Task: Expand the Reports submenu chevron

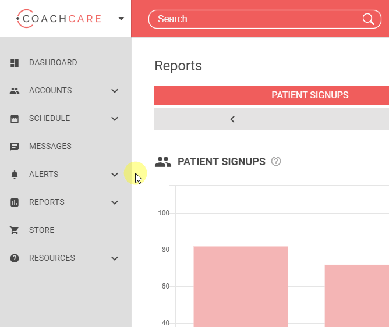Action: (115, 202)
